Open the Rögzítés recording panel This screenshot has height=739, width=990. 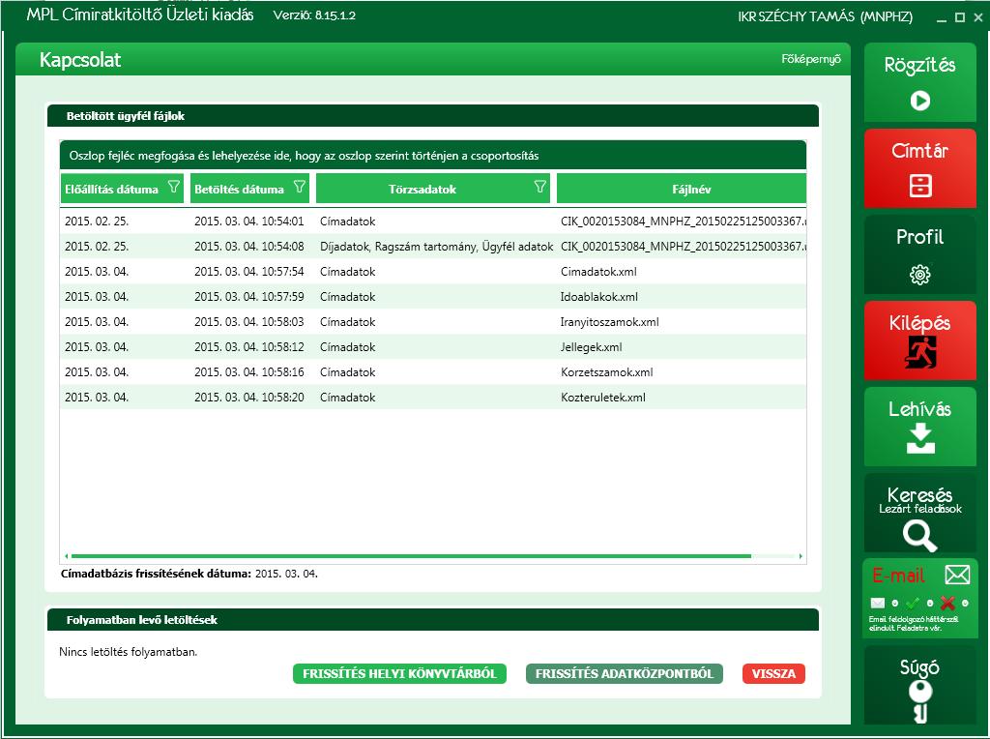pos(920,82)
